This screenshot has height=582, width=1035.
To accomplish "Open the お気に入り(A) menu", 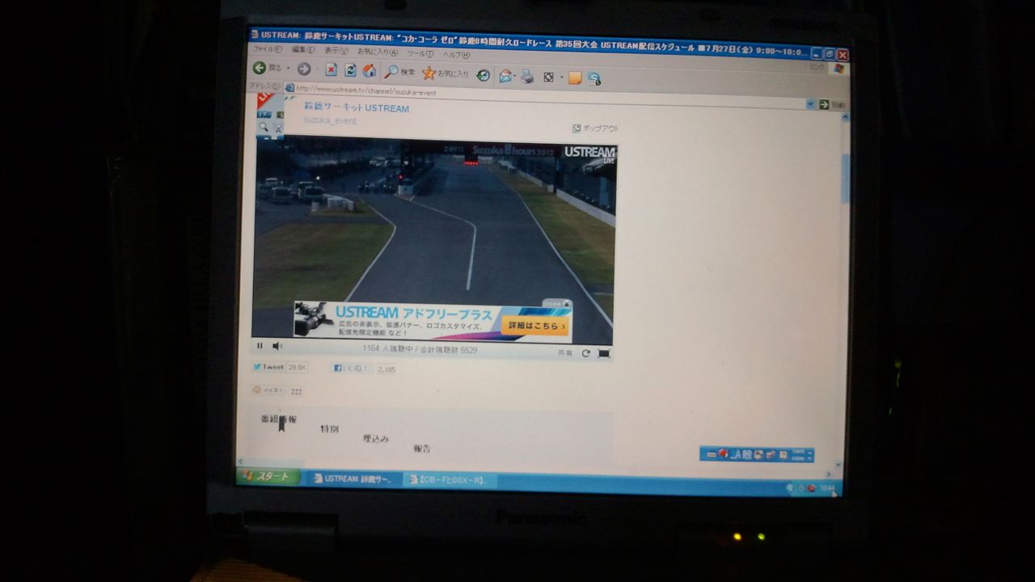I will pos(378,52).
